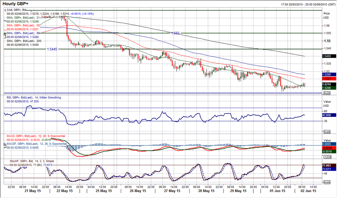Select the 47.930 RSI value tag
The height and width of the screenshot is (198, 337).
329,115
